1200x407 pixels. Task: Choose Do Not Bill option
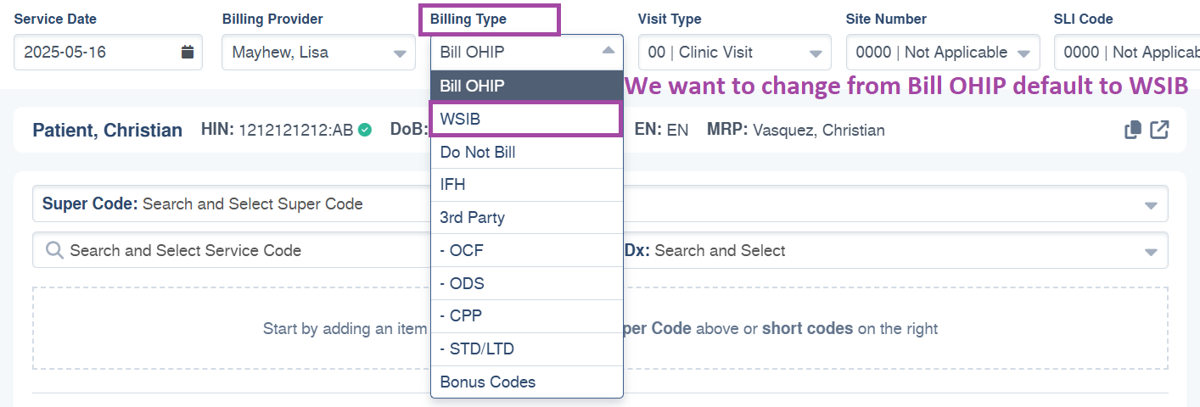[527, 152]
